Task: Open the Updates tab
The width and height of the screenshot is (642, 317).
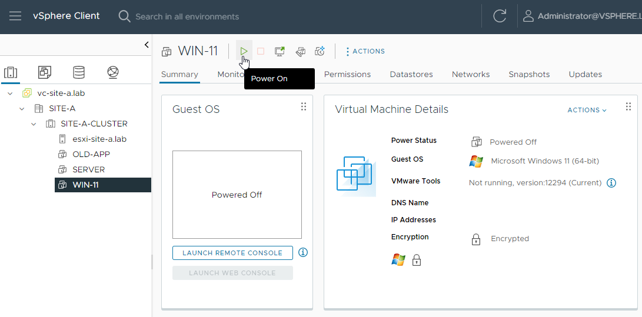Action: click(585, 75)
